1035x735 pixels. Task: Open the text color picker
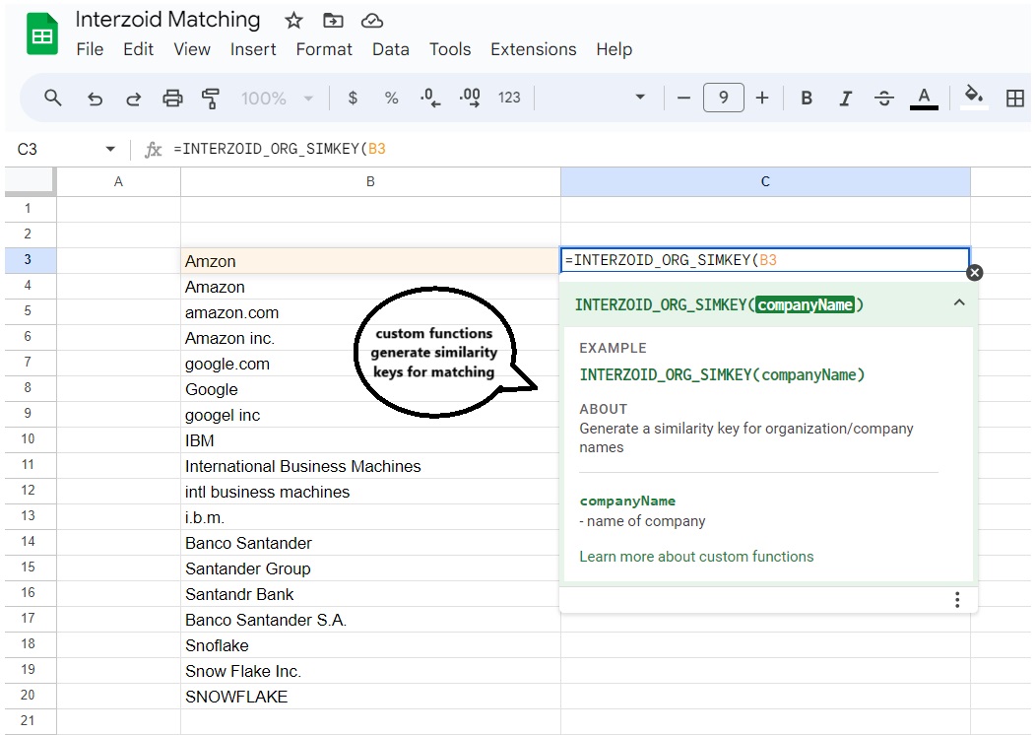pos(924,99)
